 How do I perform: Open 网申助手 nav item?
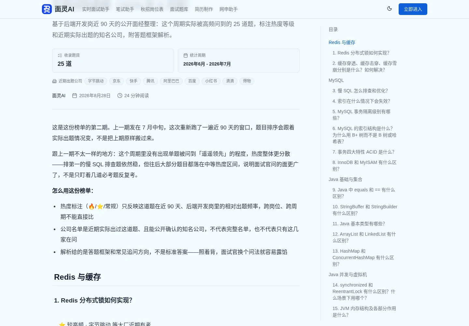pos(229,9)
